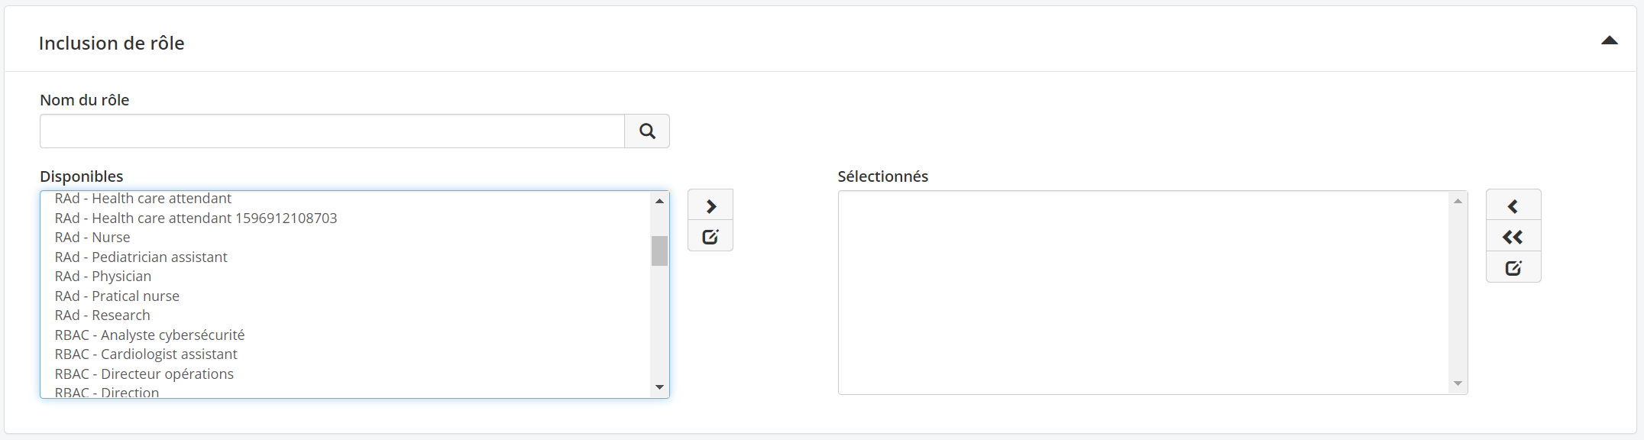Image resolution: width=1644 pixels, height=440 pixels.
Task: Remove selected role with left arrow button
Action: 1513,205
